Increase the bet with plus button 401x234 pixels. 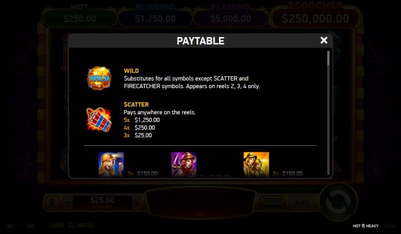[137, 203]
